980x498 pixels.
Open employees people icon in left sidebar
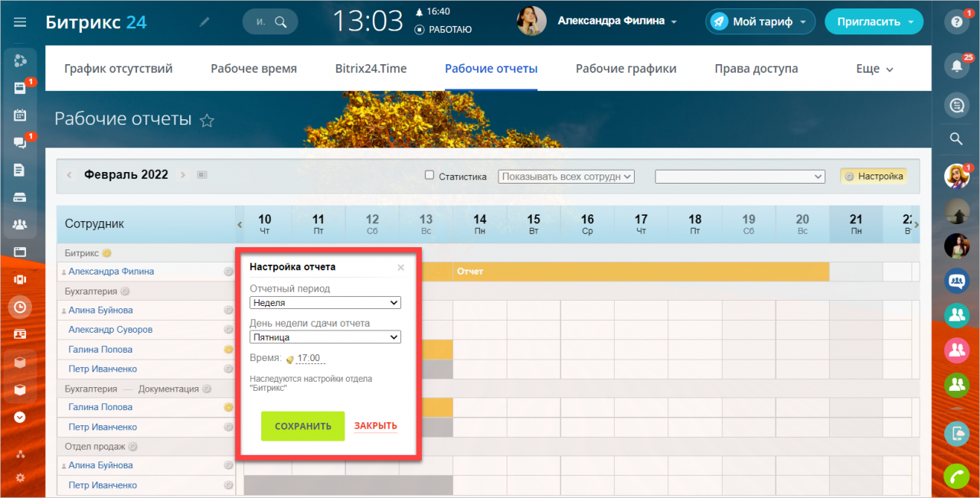pyautogui.click(x=20, y=224)
